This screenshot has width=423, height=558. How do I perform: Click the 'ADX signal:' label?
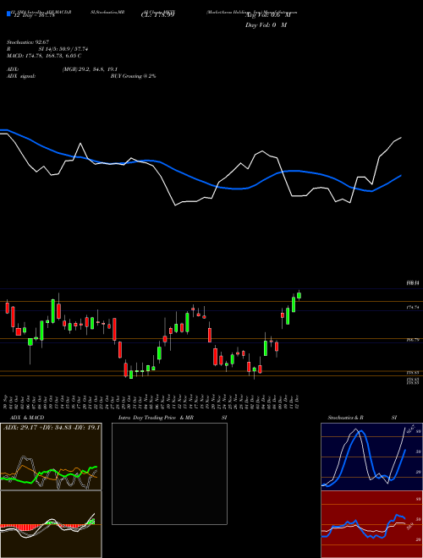click(x=21, y=76)
